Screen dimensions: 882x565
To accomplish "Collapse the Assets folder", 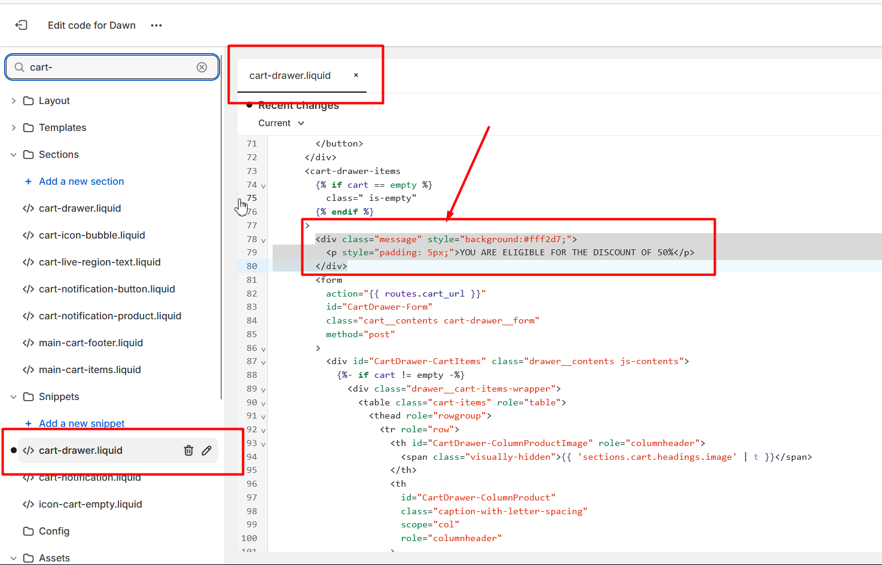I will pyautogui.click(x=13, y=558).
